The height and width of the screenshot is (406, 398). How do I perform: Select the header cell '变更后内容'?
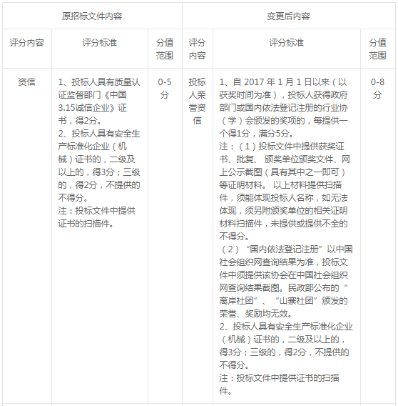coord(288,16)
